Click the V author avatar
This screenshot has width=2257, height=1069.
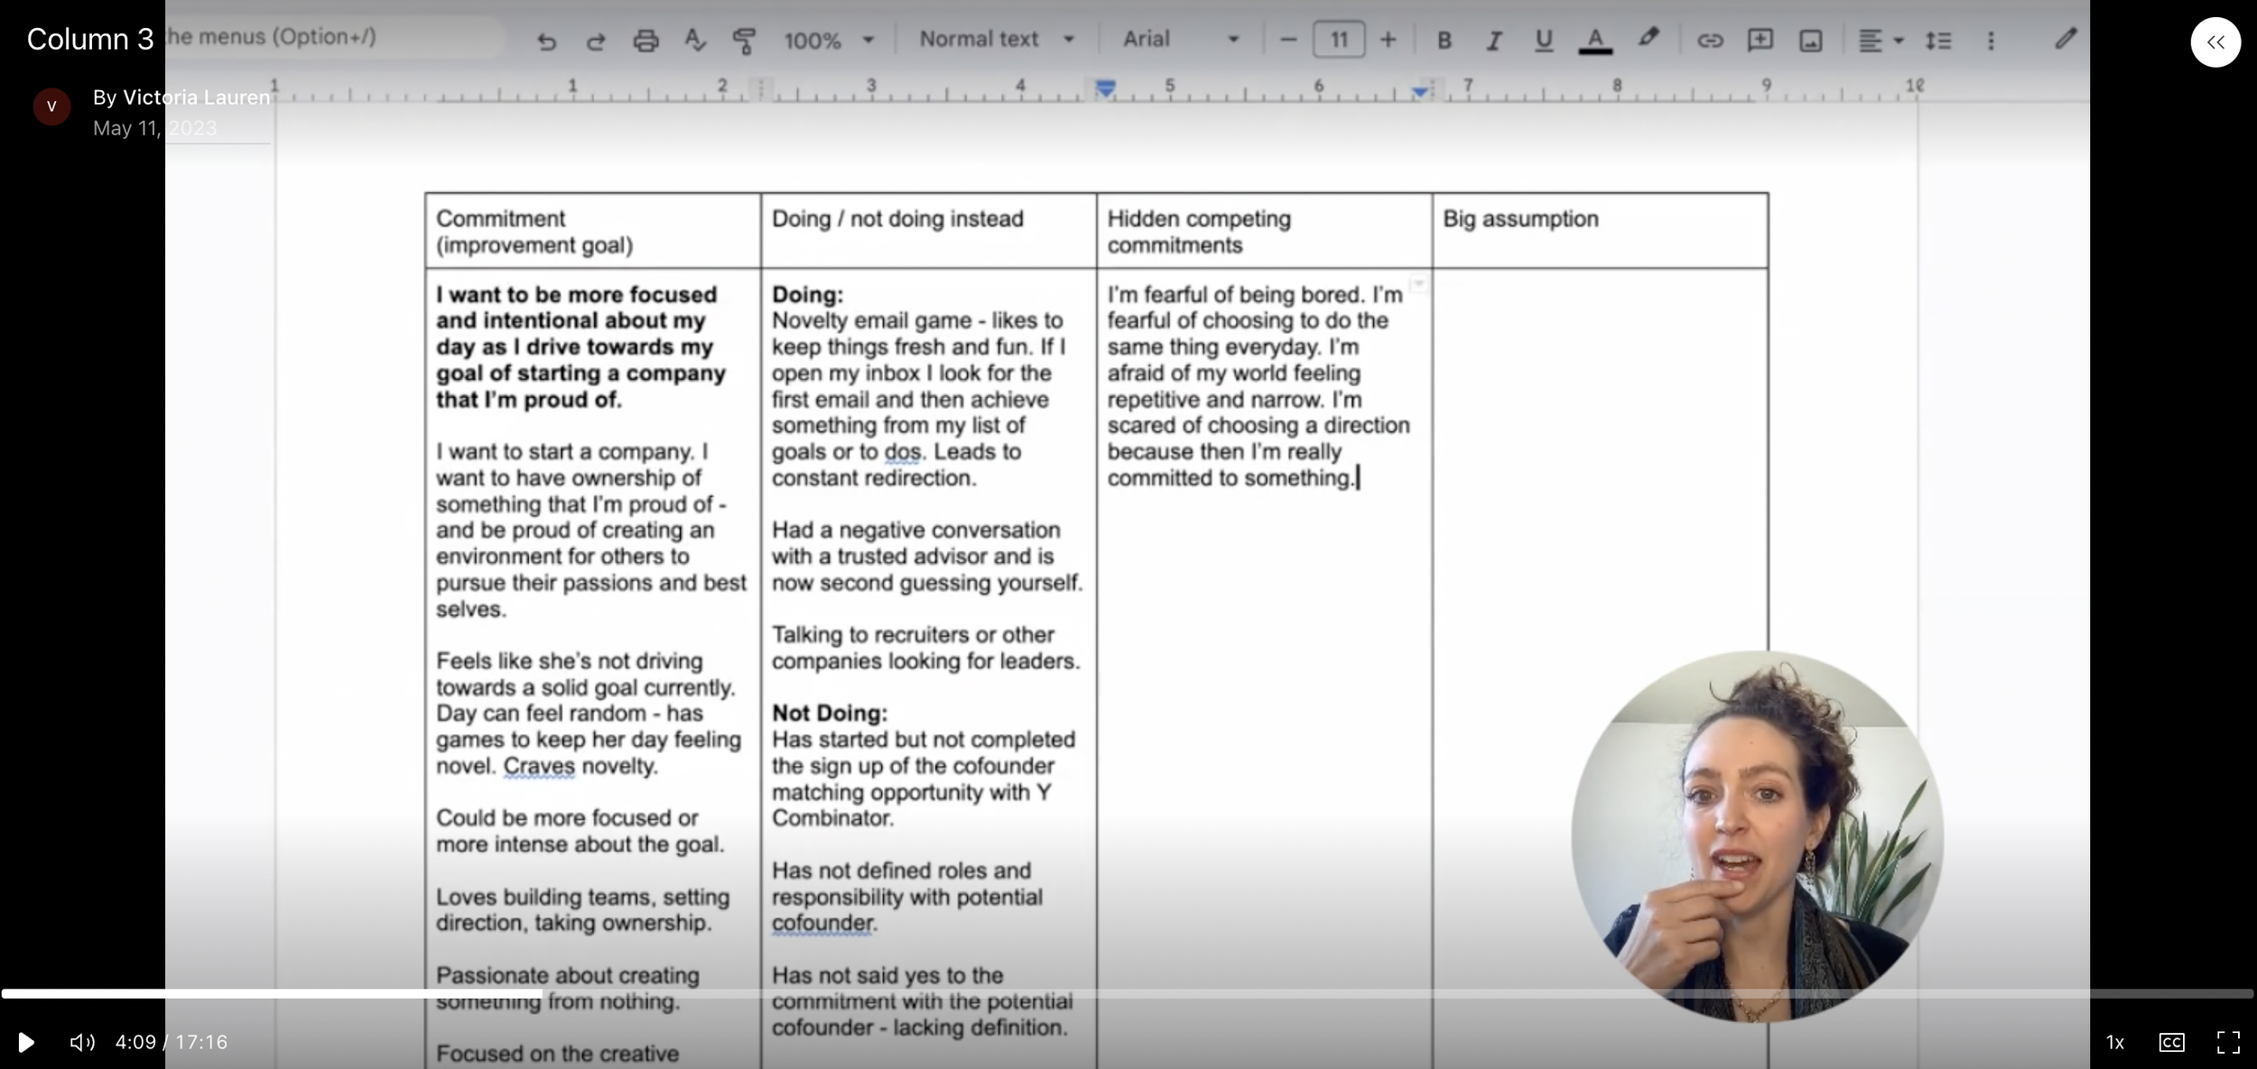51,106
